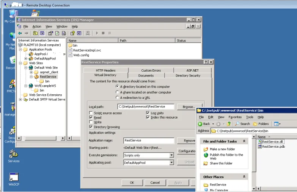Click Make a new folder task

[222, 149]
